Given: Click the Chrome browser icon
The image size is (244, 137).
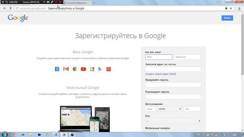Looking at the screenshot, I should (x=75, y=69).
